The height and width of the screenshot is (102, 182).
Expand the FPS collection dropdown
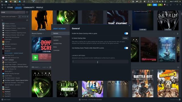(36, 67)
